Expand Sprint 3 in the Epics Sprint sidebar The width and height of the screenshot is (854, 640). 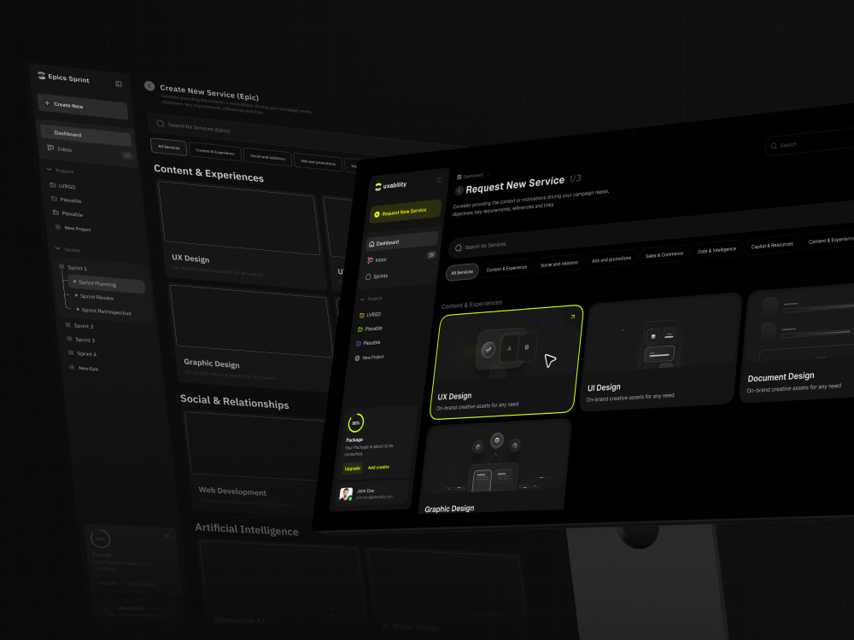(81, 340)
